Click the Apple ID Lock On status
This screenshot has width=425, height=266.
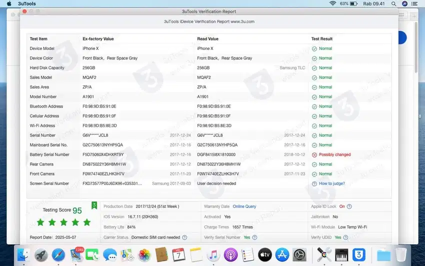tap(342, 206)
